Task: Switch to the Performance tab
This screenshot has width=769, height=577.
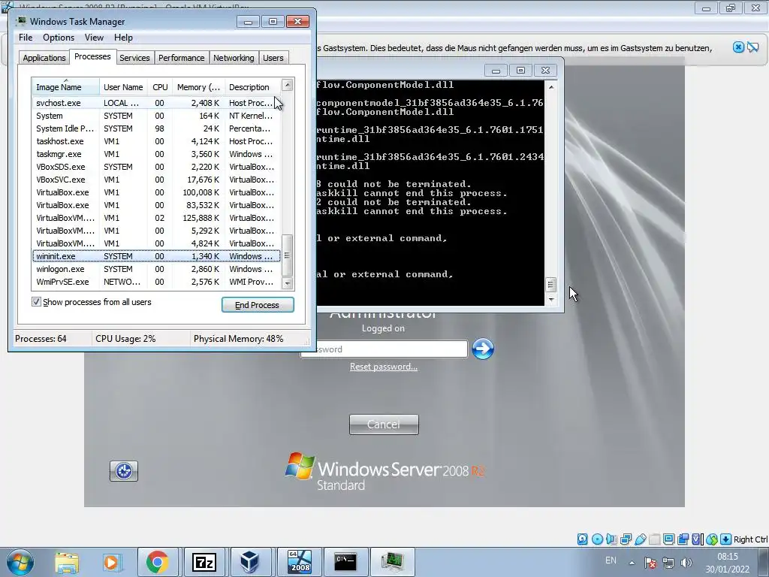Action: pos(181,58)
